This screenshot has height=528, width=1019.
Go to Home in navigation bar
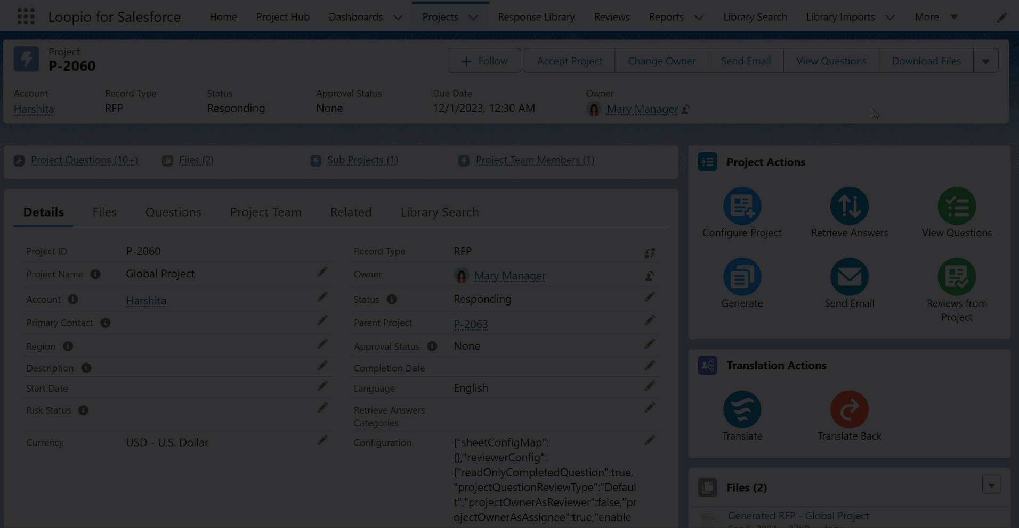223,17
